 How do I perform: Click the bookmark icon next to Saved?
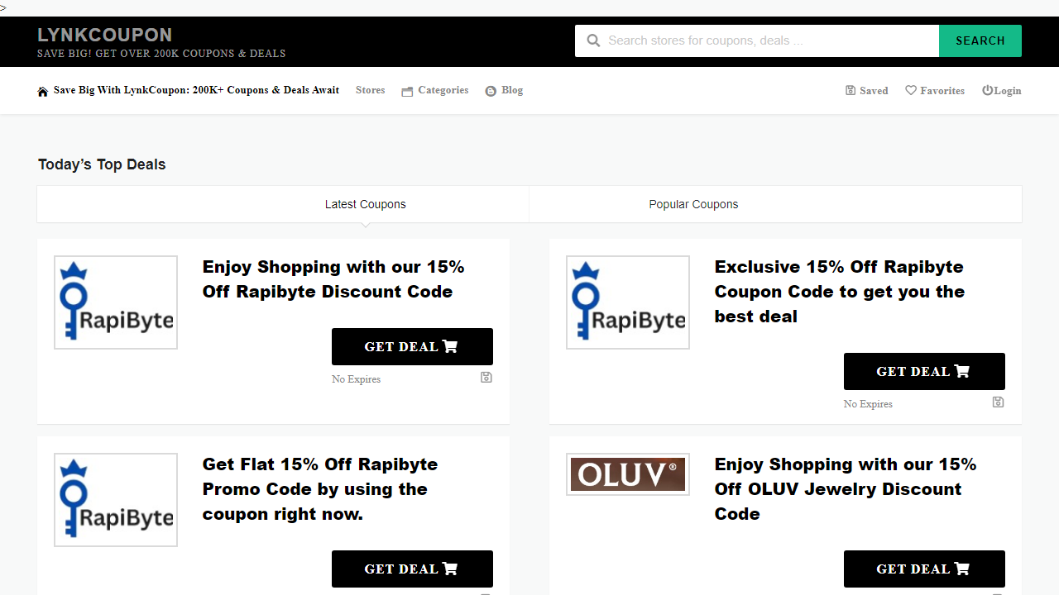coord(850,90)
